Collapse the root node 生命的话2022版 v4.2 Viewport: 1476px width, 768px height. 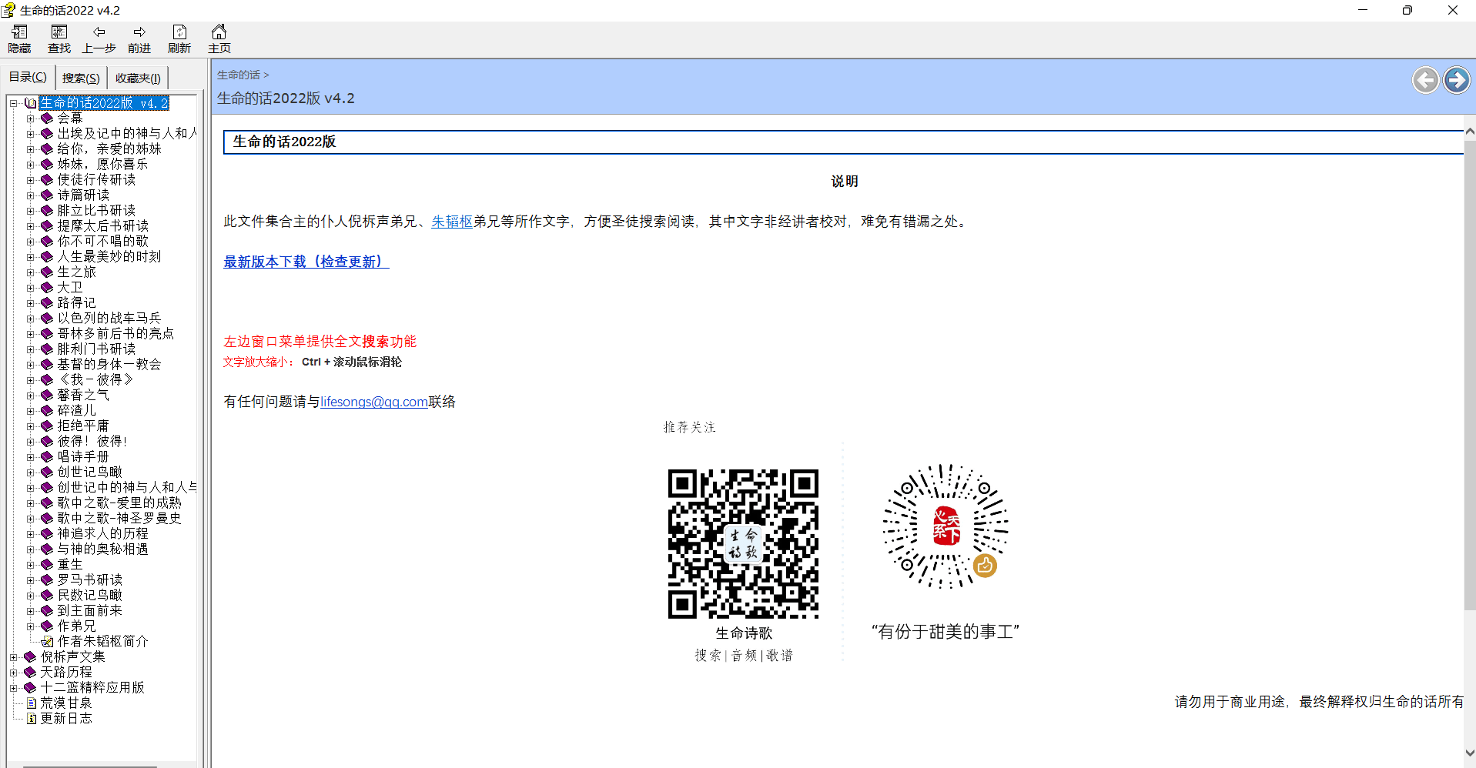pyautogui.click(x=13, y=103)
